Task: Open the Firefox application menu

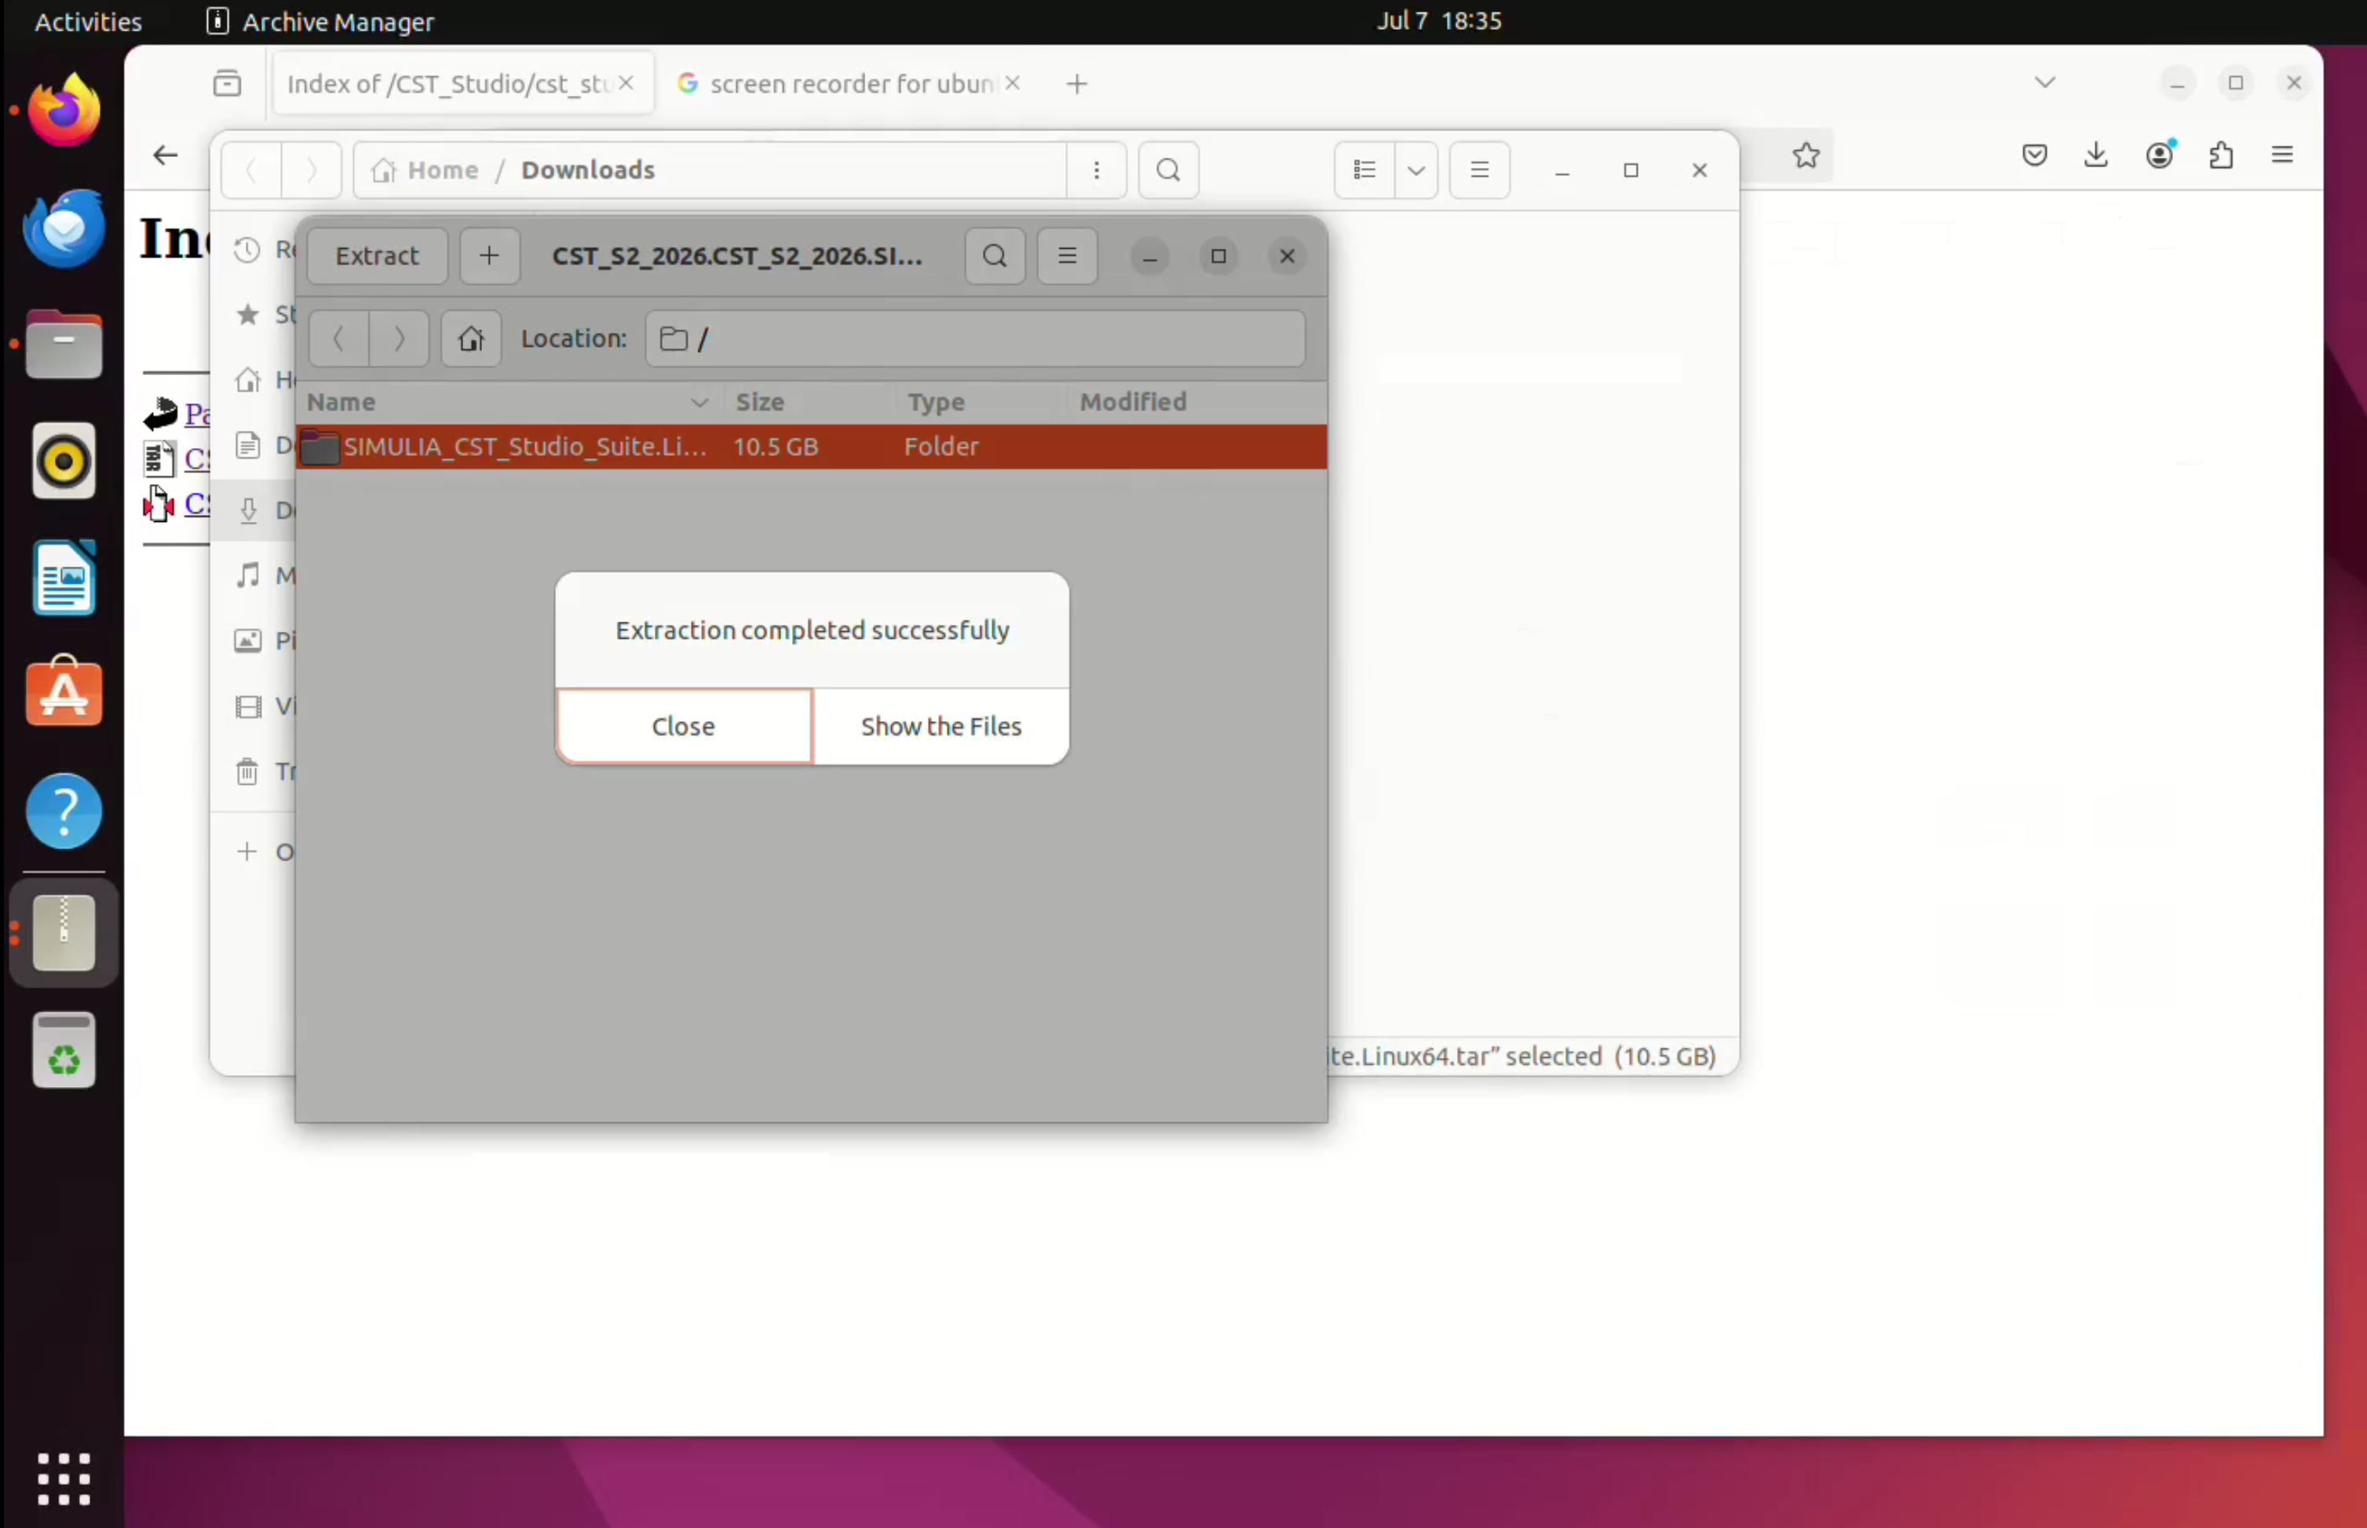Action: point(2283,155)
